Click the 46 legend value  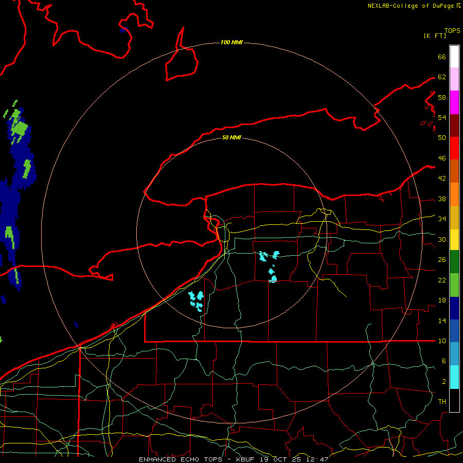pyautogui.click(x=442, y=158)
